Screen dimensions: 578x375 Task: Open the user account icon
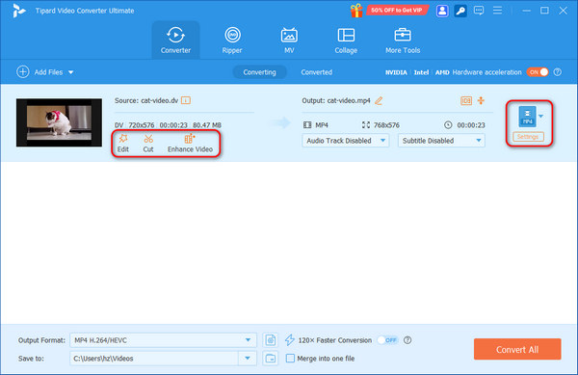(x=442, y=11)
